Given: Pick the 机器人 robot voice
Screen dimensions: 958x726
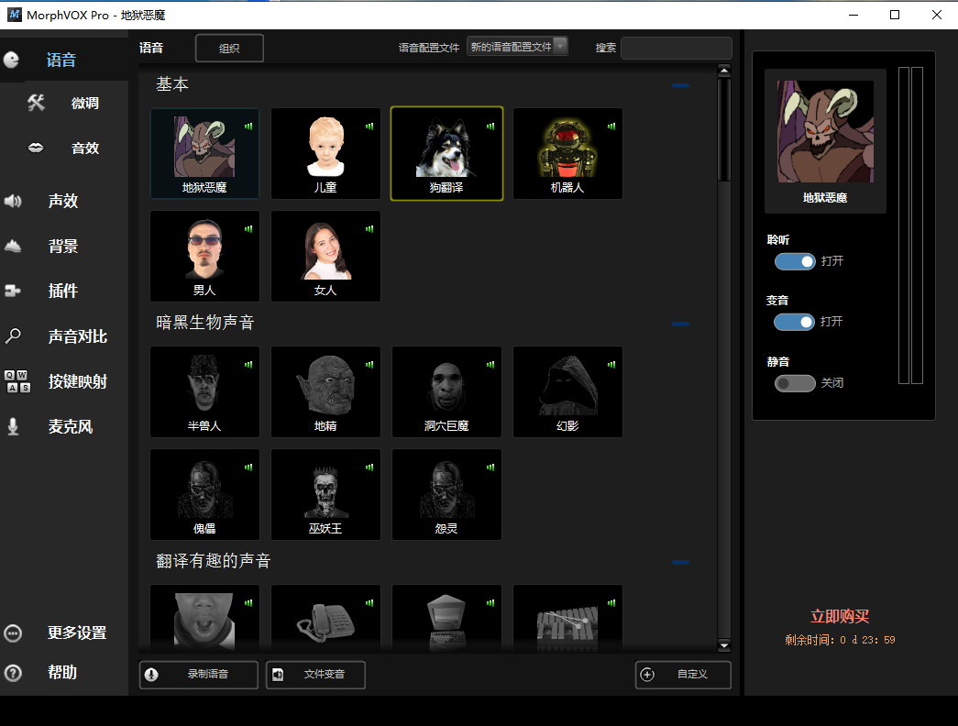Looking at the screenshot, I should point(567,153).
